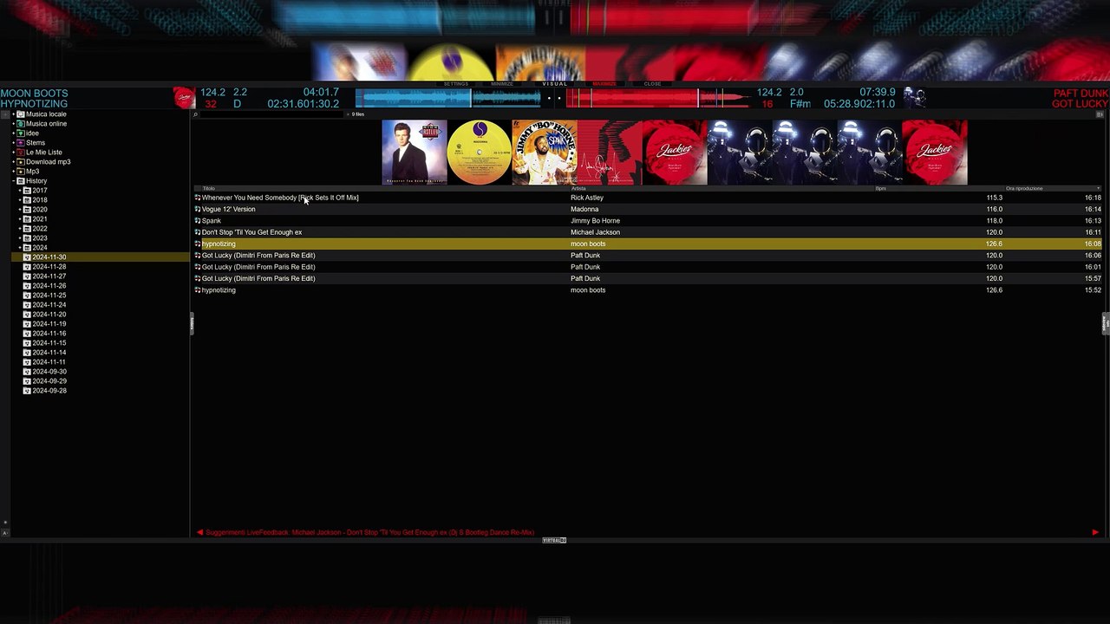Expand the Musica locale tree node
Image resolution: width=1110 pixels, height=624 pixels.
pos(14,114)
